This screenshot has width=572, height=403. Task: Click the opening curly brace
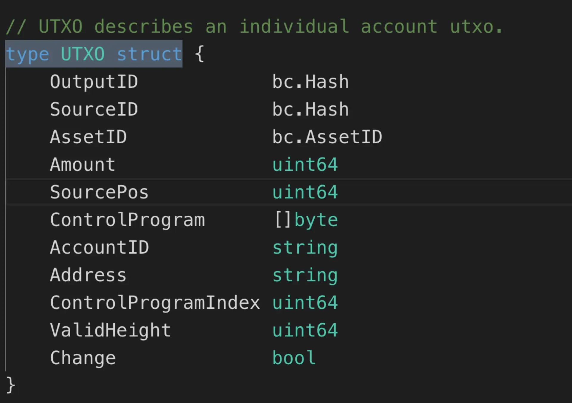pos(199,54)
